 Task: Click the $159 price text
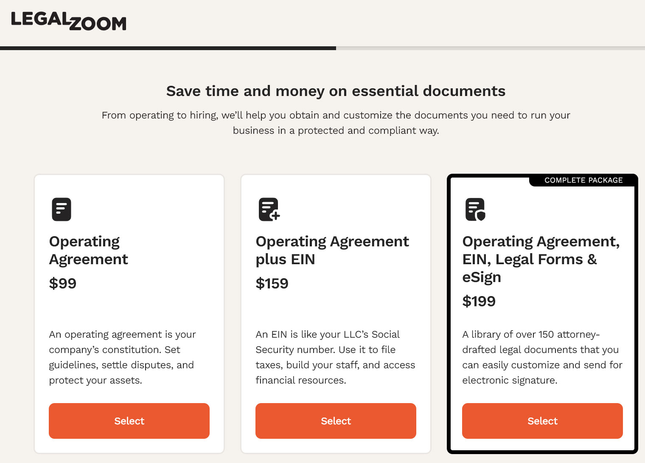tap(272, 283)
